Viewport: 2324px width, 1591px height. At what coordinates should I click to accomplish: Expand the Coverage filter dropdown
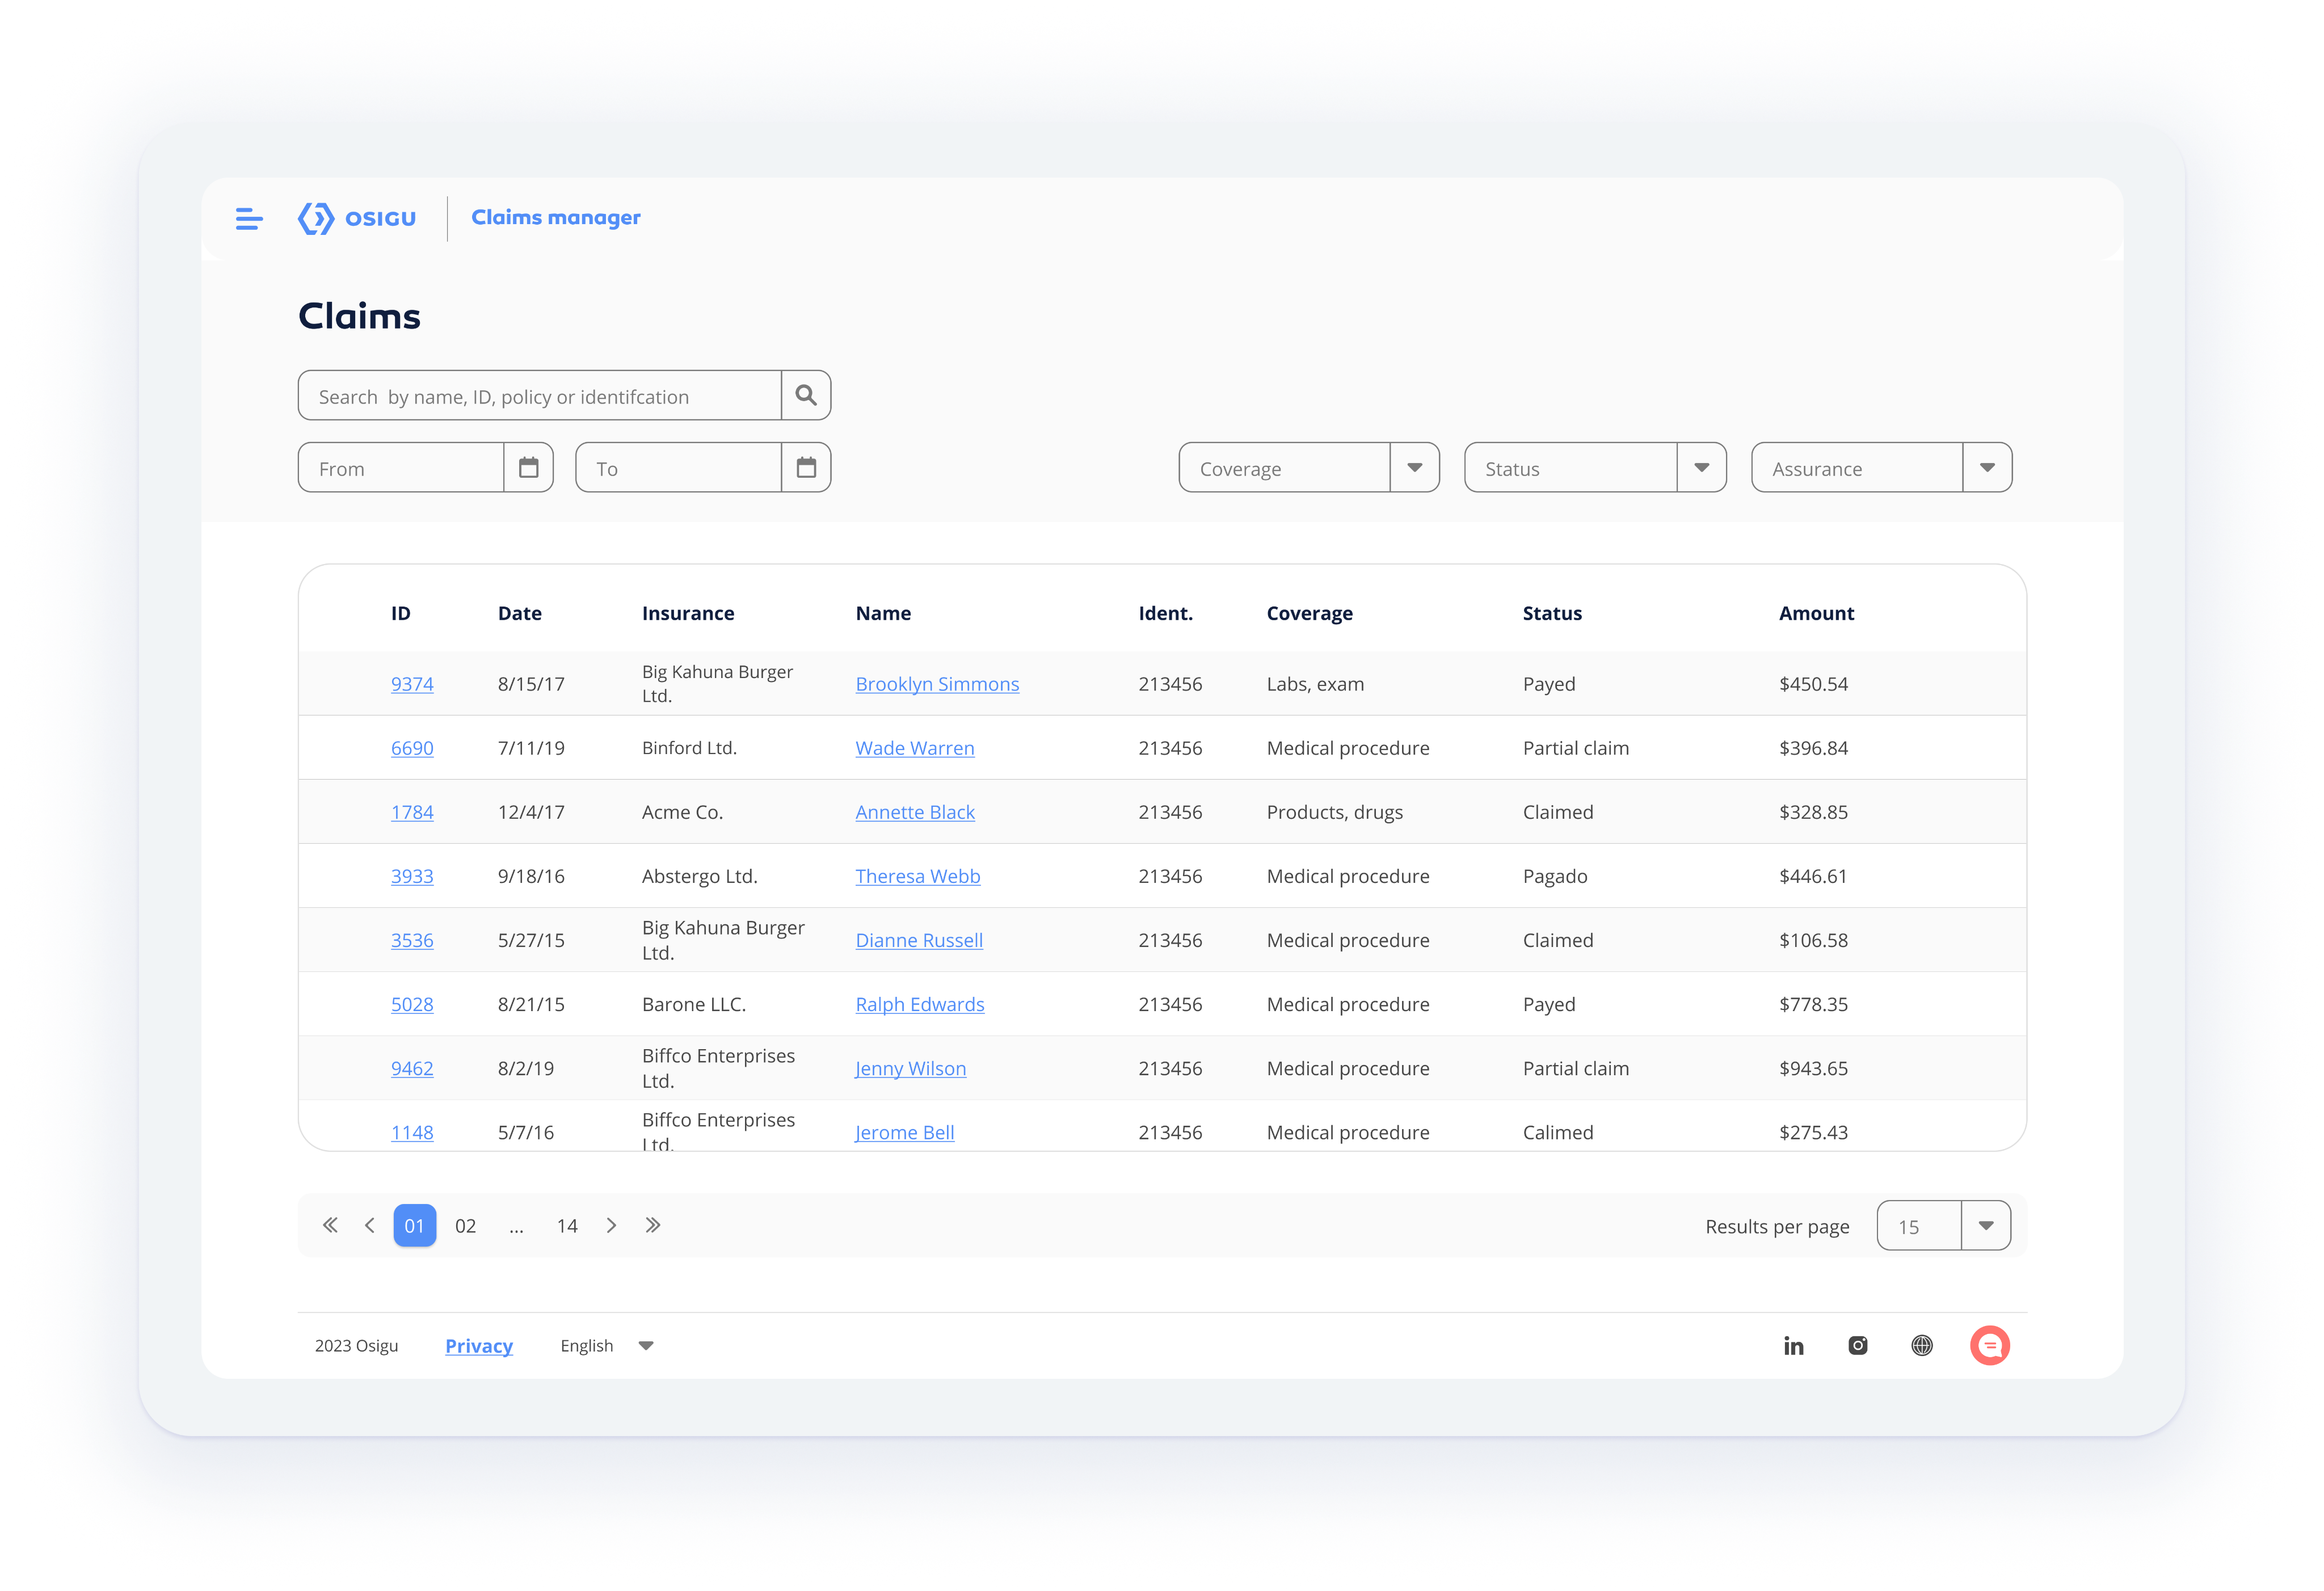[x=1414, y=468]
